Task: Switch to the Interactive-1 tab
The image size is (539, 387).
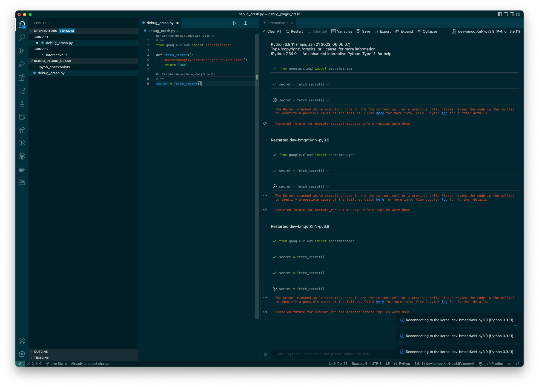Action: [277, 23]
